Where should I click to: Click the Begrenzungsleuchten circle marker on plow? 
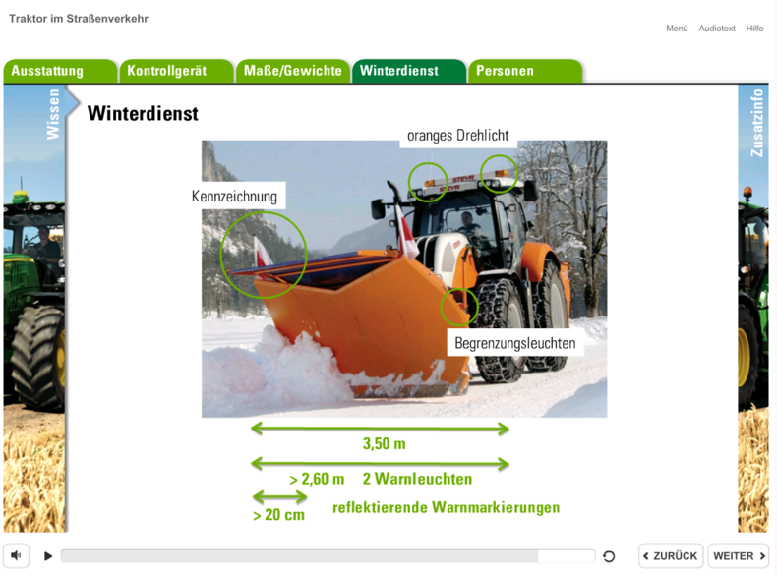[x=458, y=308]
